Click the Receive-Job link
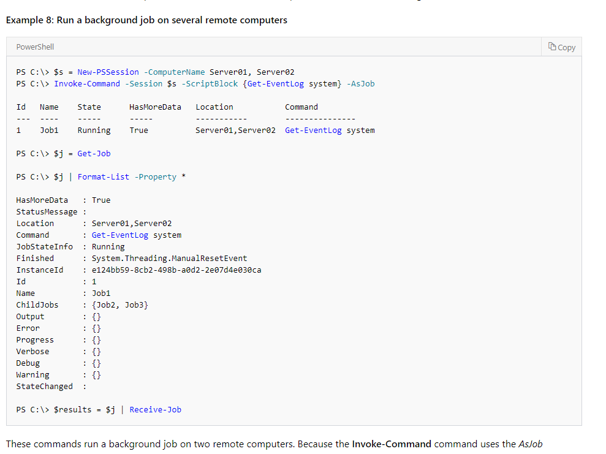The image size is (606, 454). coord(155,409)
